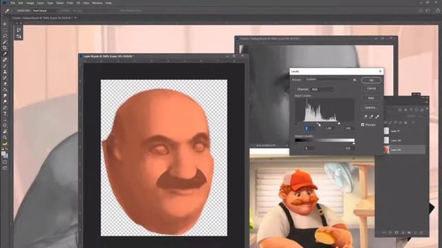442x248 pixels.
Task: Select the Blur tool
Action: (5, 96)
